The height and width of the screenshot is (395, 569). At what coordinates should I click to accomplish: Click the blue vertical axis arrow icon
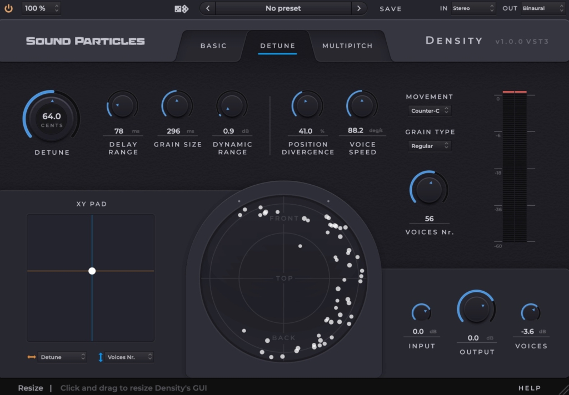[100, 357]
